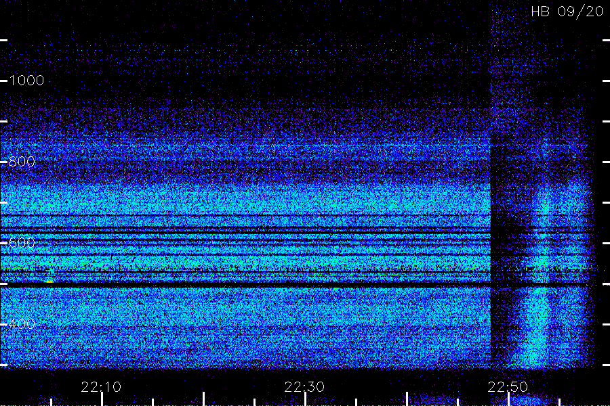This screenshot has height=406, width=610.
Task: Click the 1000 frequency axis label
Action: 26,81
